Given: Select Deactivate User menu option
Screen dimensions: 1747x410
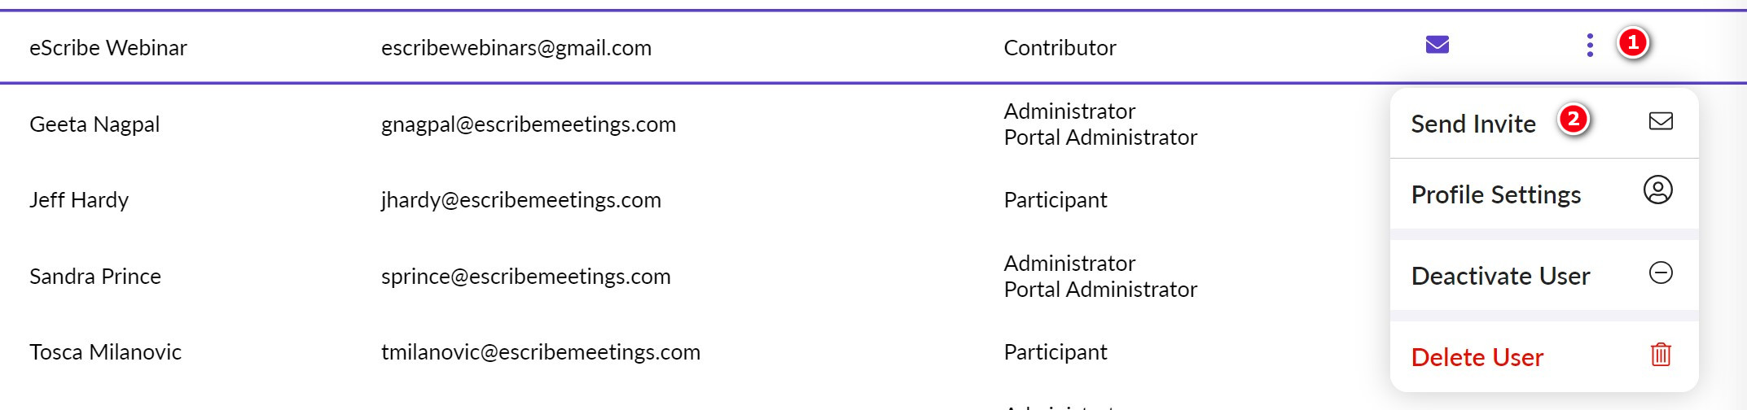Looking at the screenshot, I should coord(1500,277).
